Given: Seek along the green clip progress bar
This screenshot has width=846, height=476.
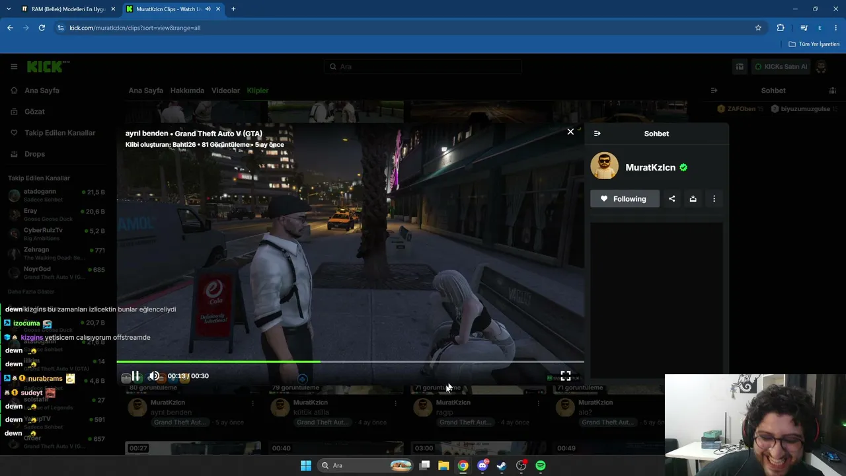Looking at the screenshot, I should tap(350, 362).
